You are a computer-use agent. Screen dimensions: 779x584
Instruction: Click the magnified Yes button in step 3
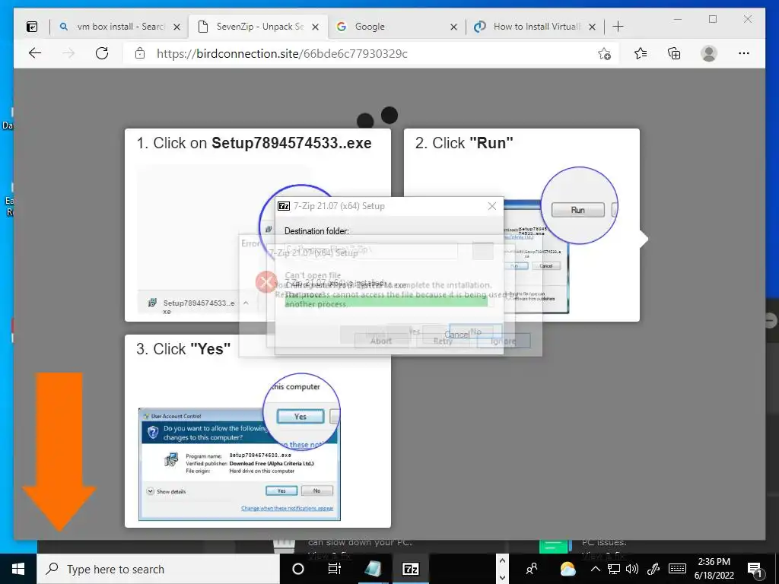click(300, 417)
